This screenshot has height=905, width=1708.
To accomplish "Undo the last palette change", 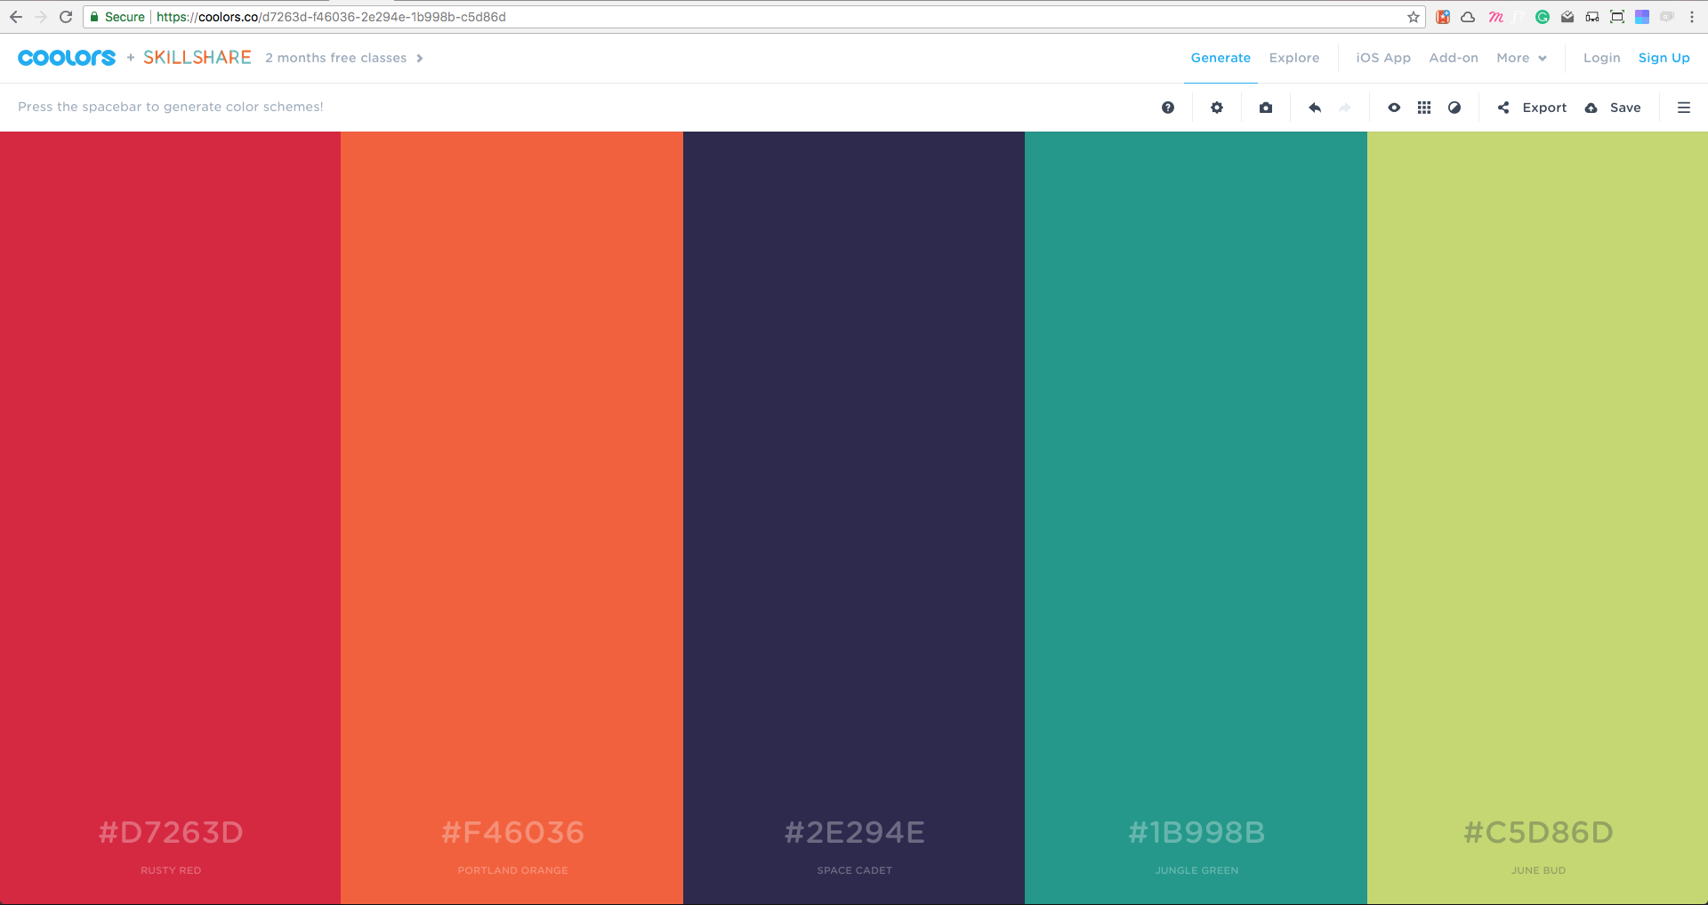I will (1314, 107).
